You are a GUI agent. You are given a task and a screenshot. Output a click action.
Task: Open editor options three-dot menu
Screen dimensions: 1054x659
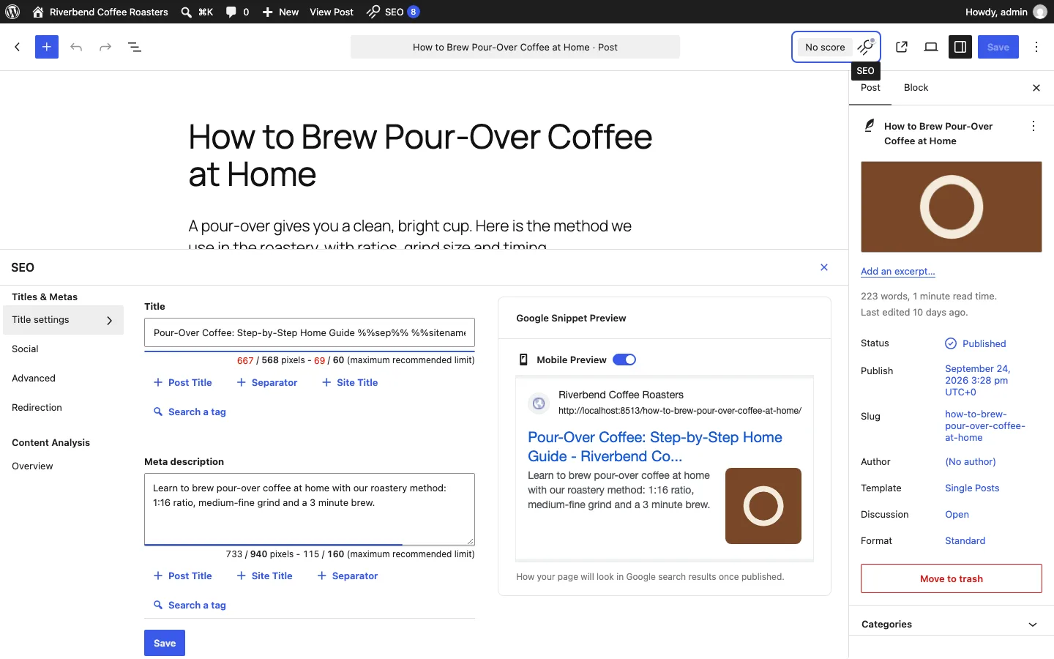pos(1036,47)
